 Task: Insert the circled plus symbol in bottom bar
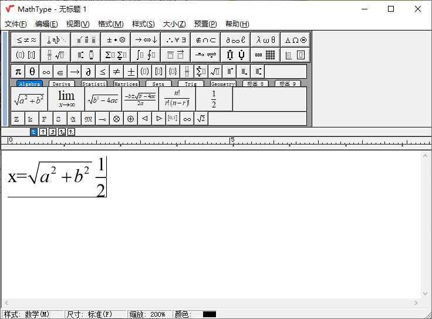point(130,119)
